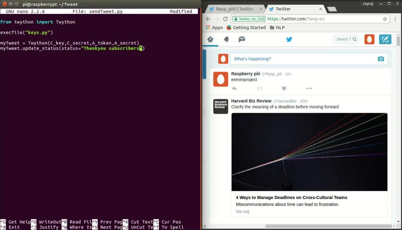
Task: Retweet the eeminiproject tweet
Action: 260,89
